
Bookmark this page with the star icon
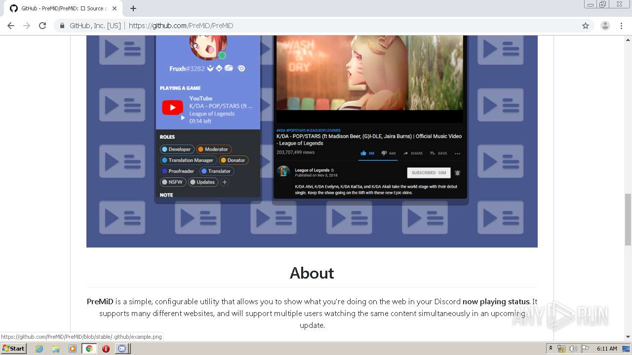coord(586,26)
